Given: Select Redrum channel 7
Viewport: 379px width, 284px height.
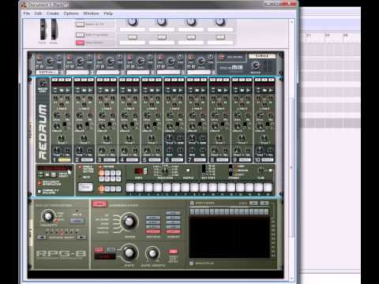Looking at the screenshot, I should click(200, 159).
